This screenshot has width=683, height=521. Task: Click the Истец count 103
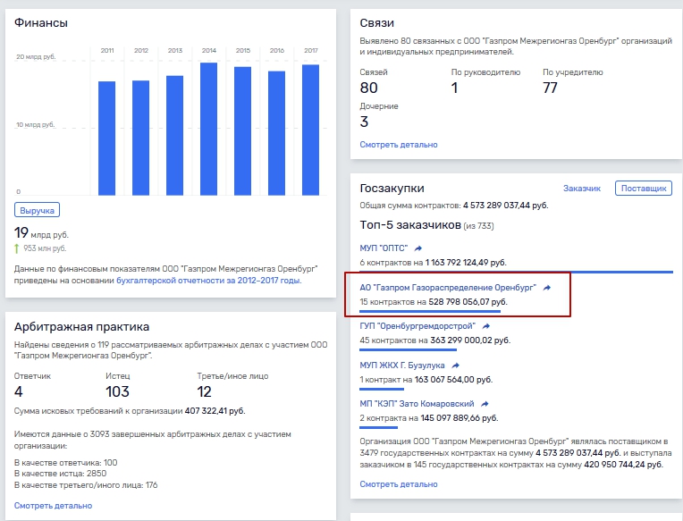(118, 391)
